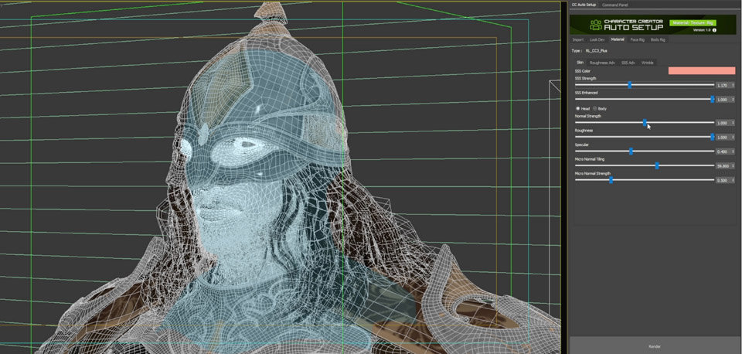Click the Micro Normal Tiling slider handle
This screenshot has width=742, height=354.
tap(657, 165)
